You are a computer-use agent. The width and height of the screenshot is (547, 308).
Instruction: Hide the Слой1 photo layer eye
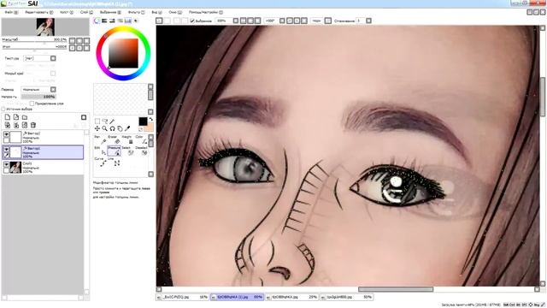point(6,164)
